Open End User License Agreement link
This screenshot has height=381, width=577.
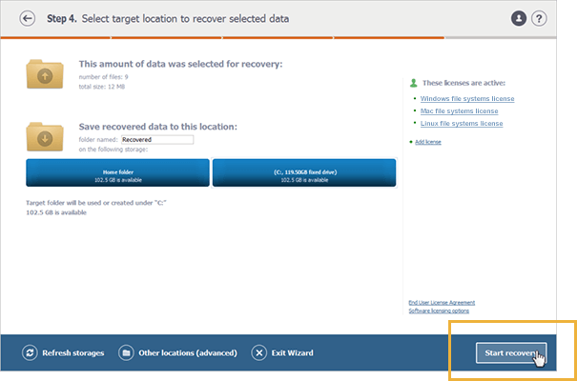(442, 302)
